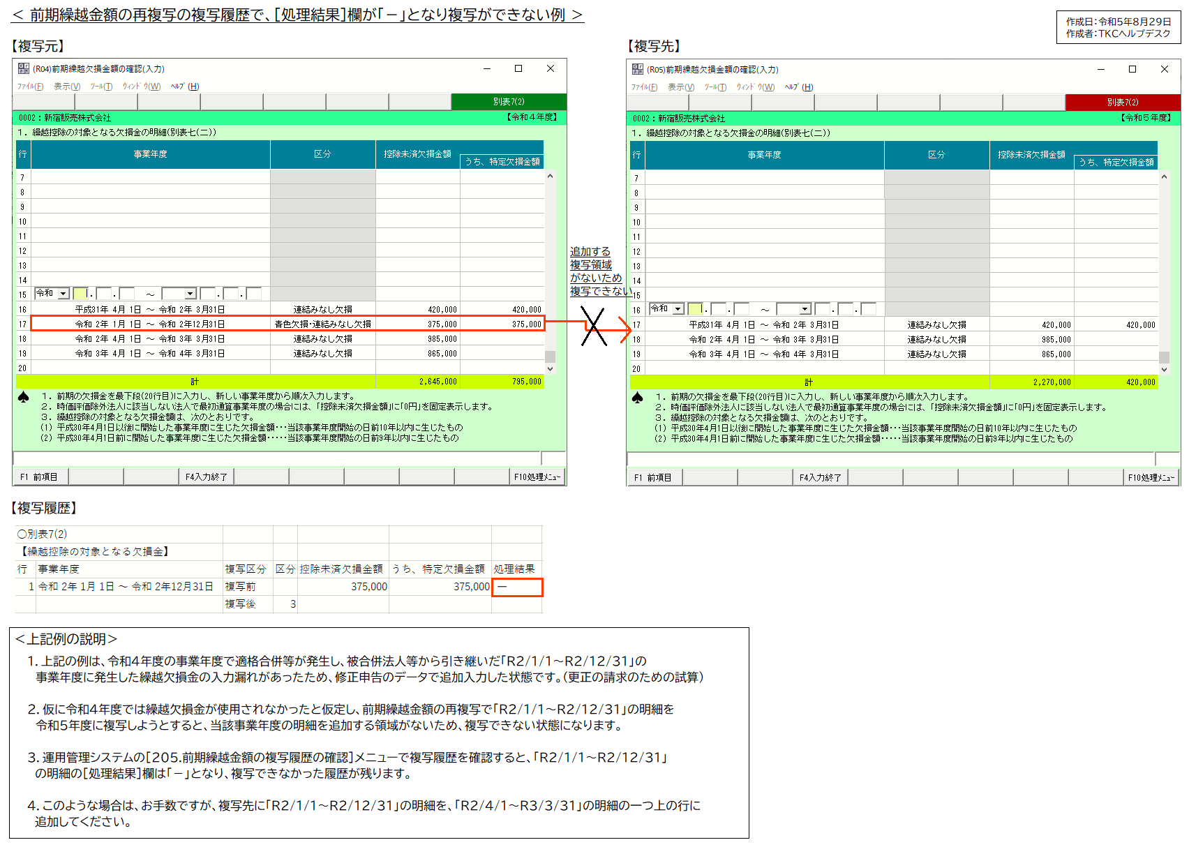Open the 令和 era dropdown in R04 row 15
1189x847 pixels.
(x=63, y=294)
